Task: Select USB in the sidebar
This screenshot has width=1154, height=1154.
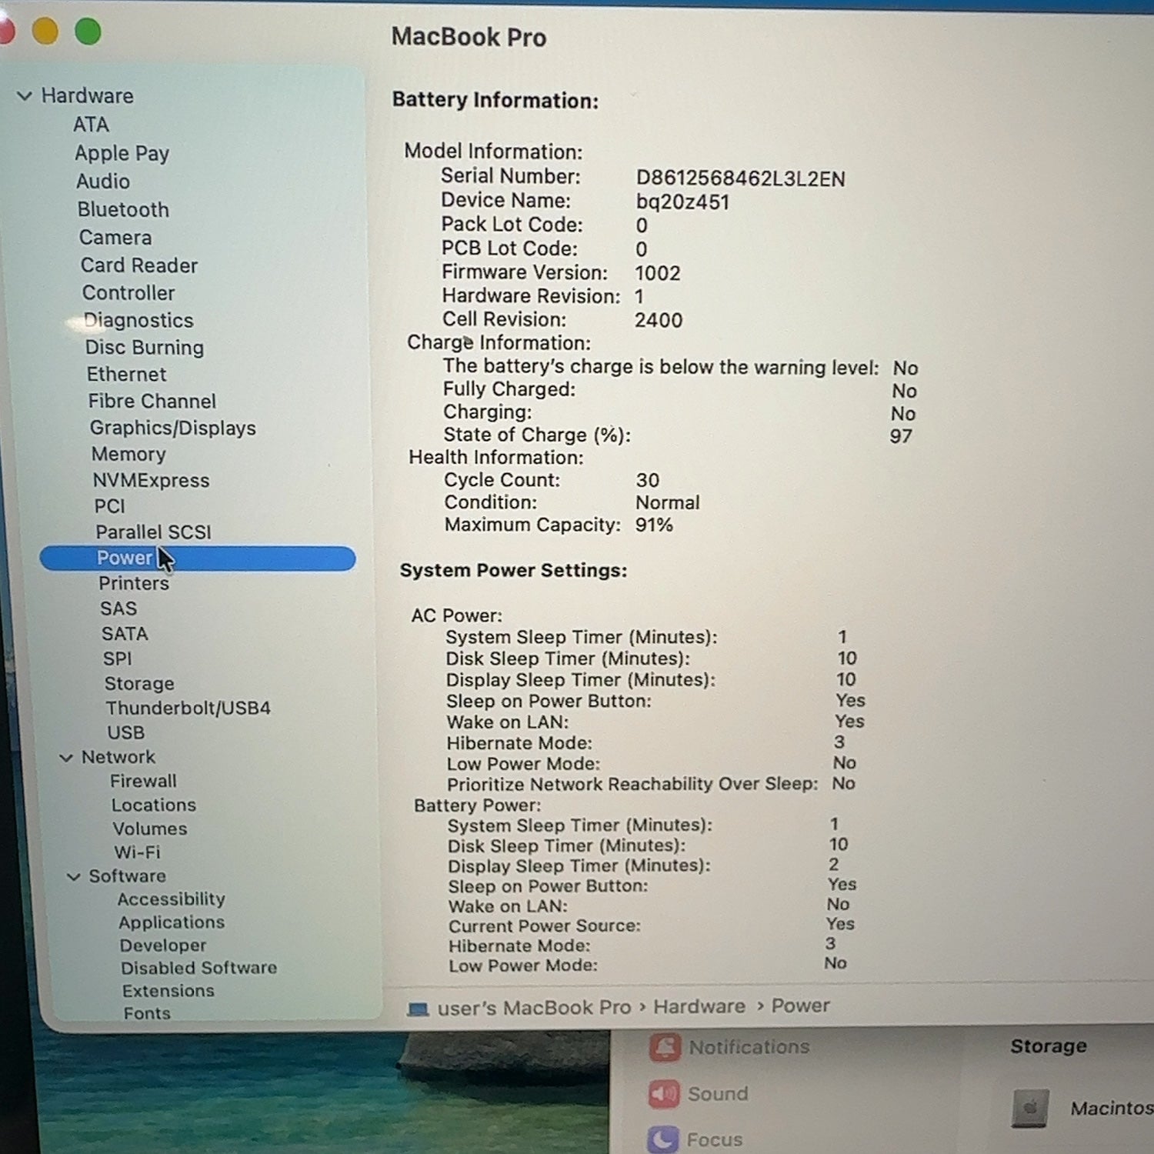Action: (x=126, y=732)
